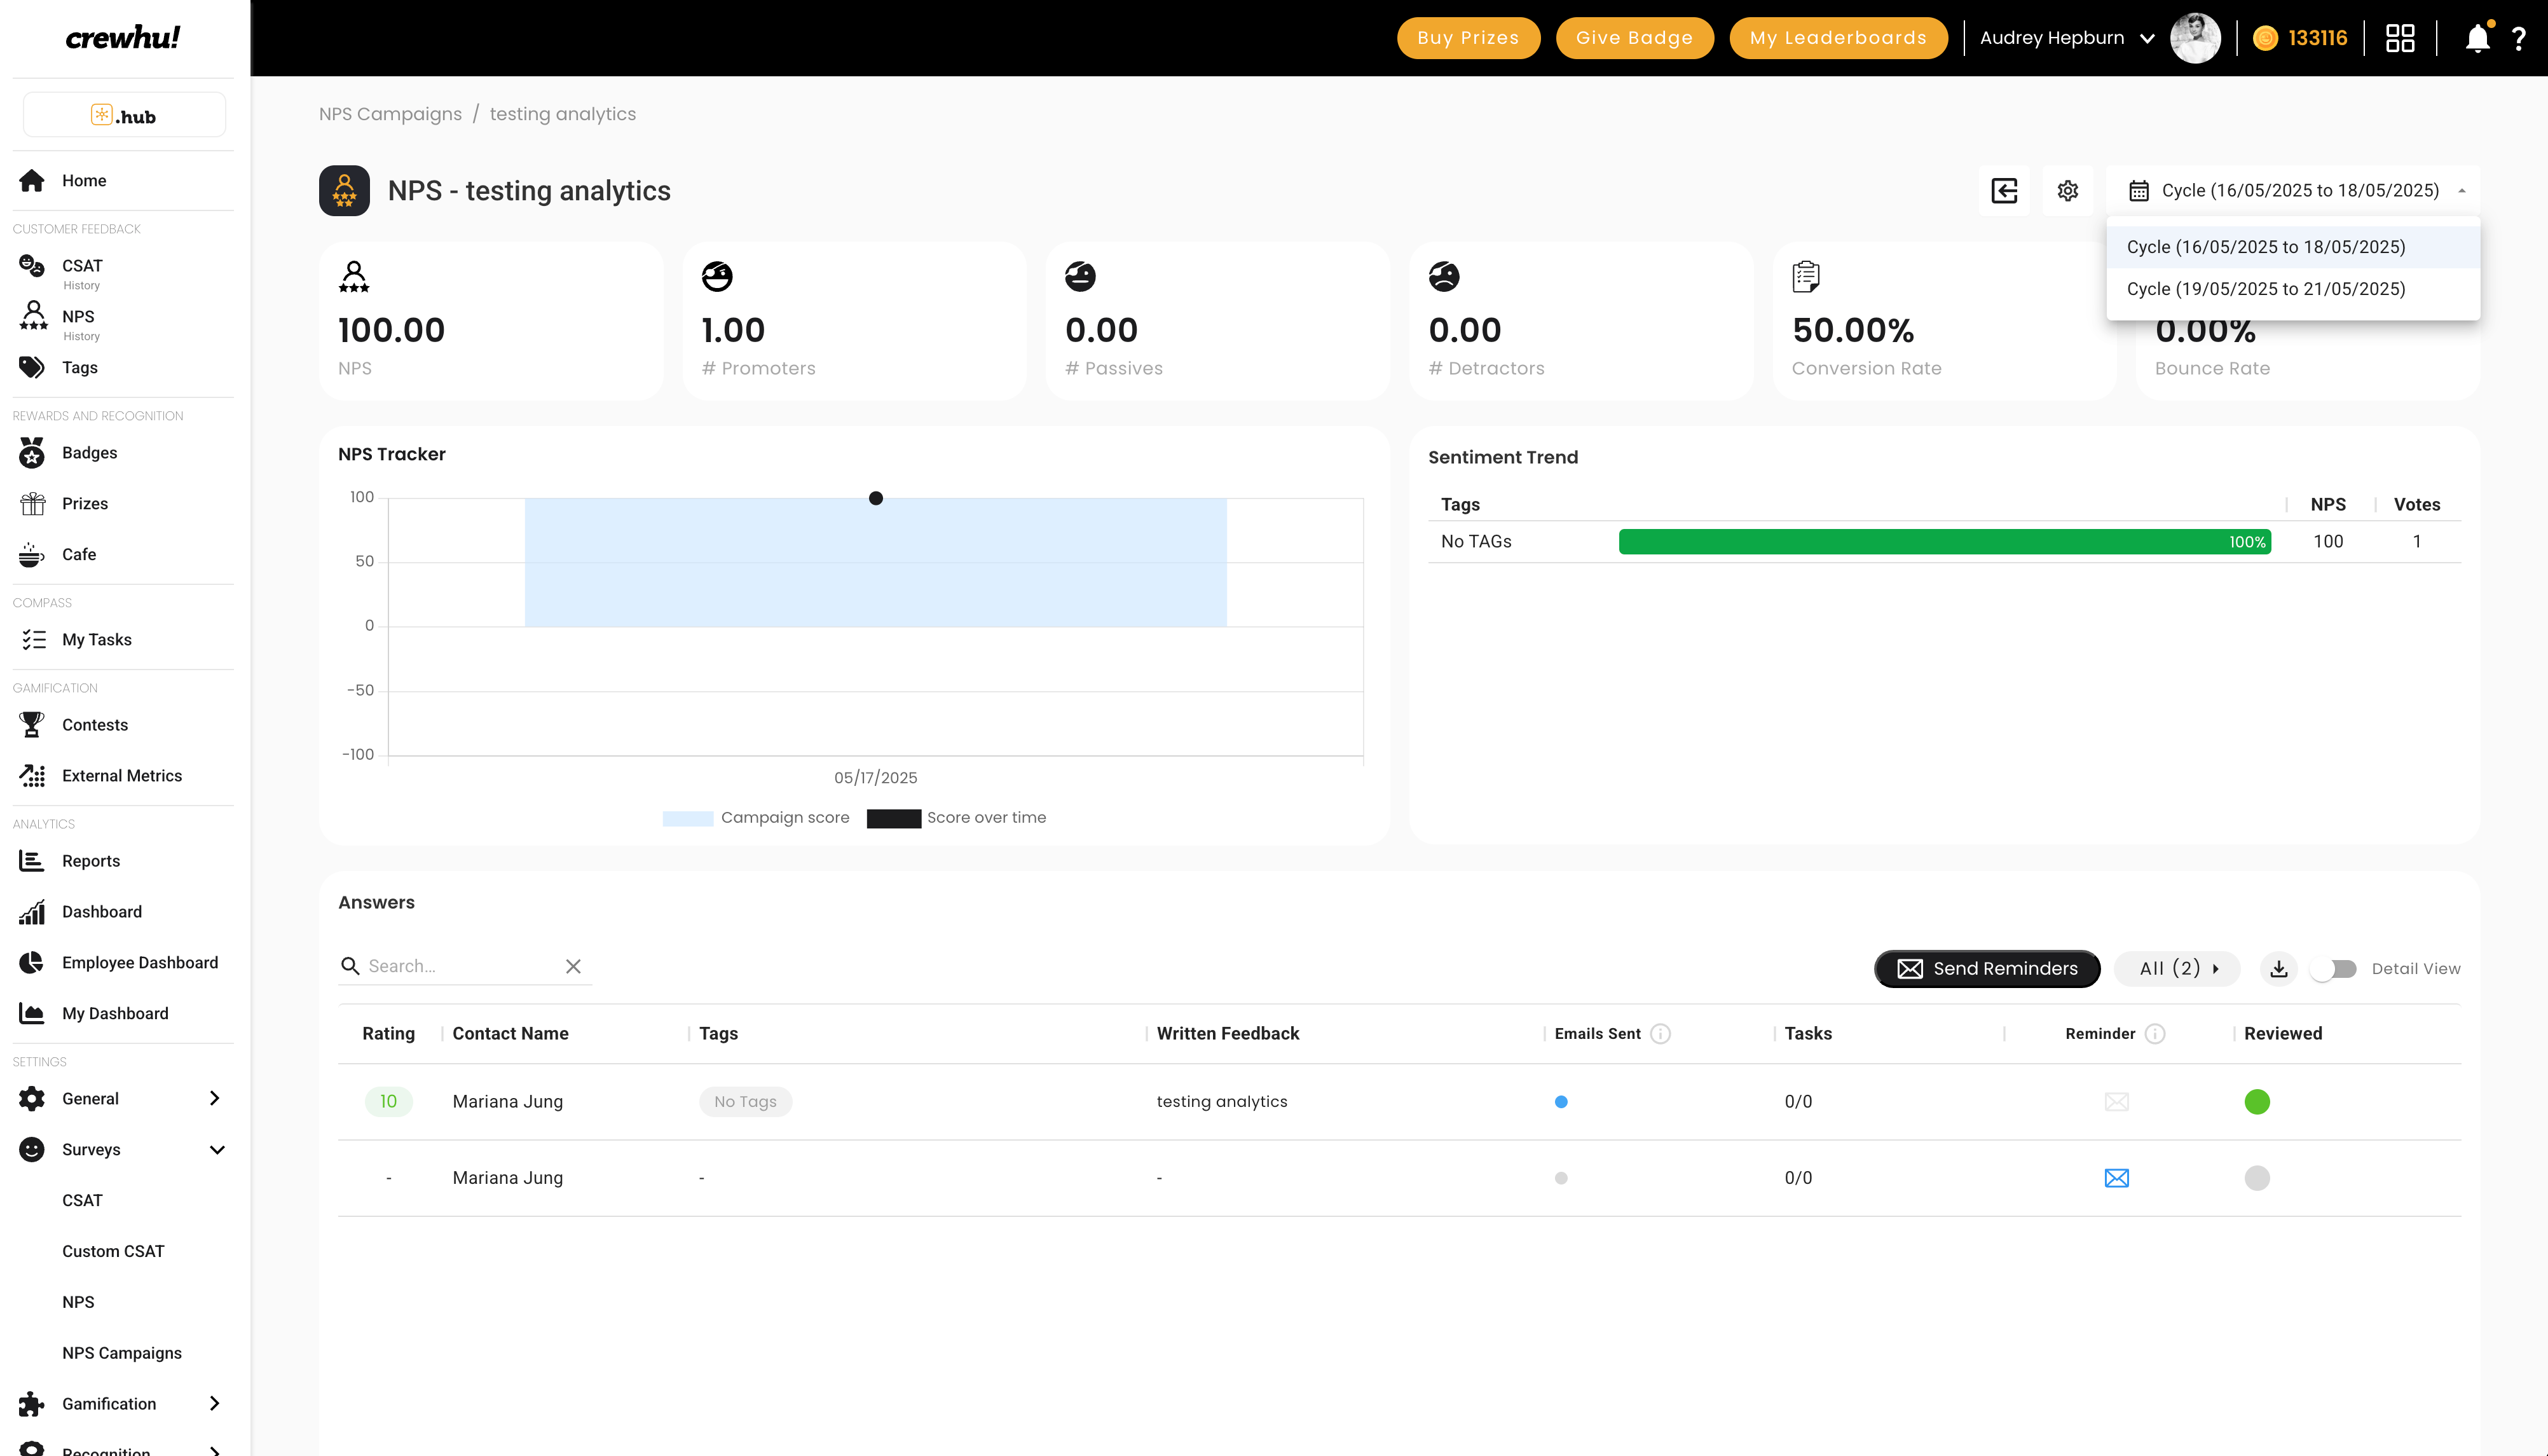Clear the search with X icon
This screenshot has width=2548, height=1456.
coord(573,966)
